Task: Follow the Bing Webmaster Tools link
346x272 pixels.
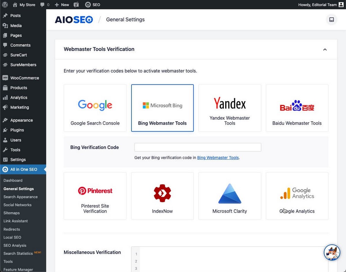Action: point(218,158)
